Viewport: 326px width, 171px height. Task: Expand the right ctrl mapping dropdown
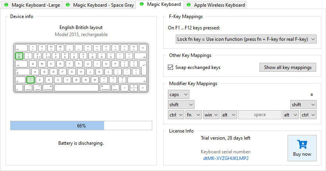click(308, 115)
